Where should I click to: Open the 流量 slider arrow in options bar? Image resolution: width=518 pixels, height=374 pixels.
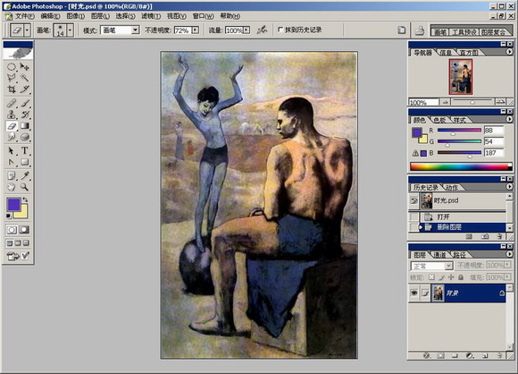coord(246,30)
